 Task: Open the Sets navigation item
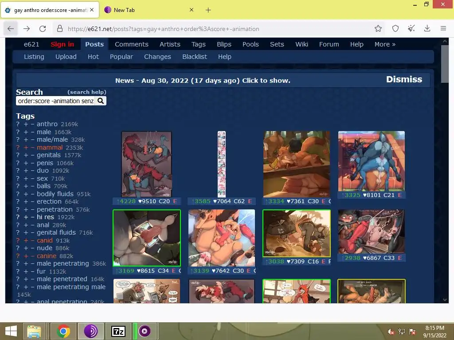277,44
